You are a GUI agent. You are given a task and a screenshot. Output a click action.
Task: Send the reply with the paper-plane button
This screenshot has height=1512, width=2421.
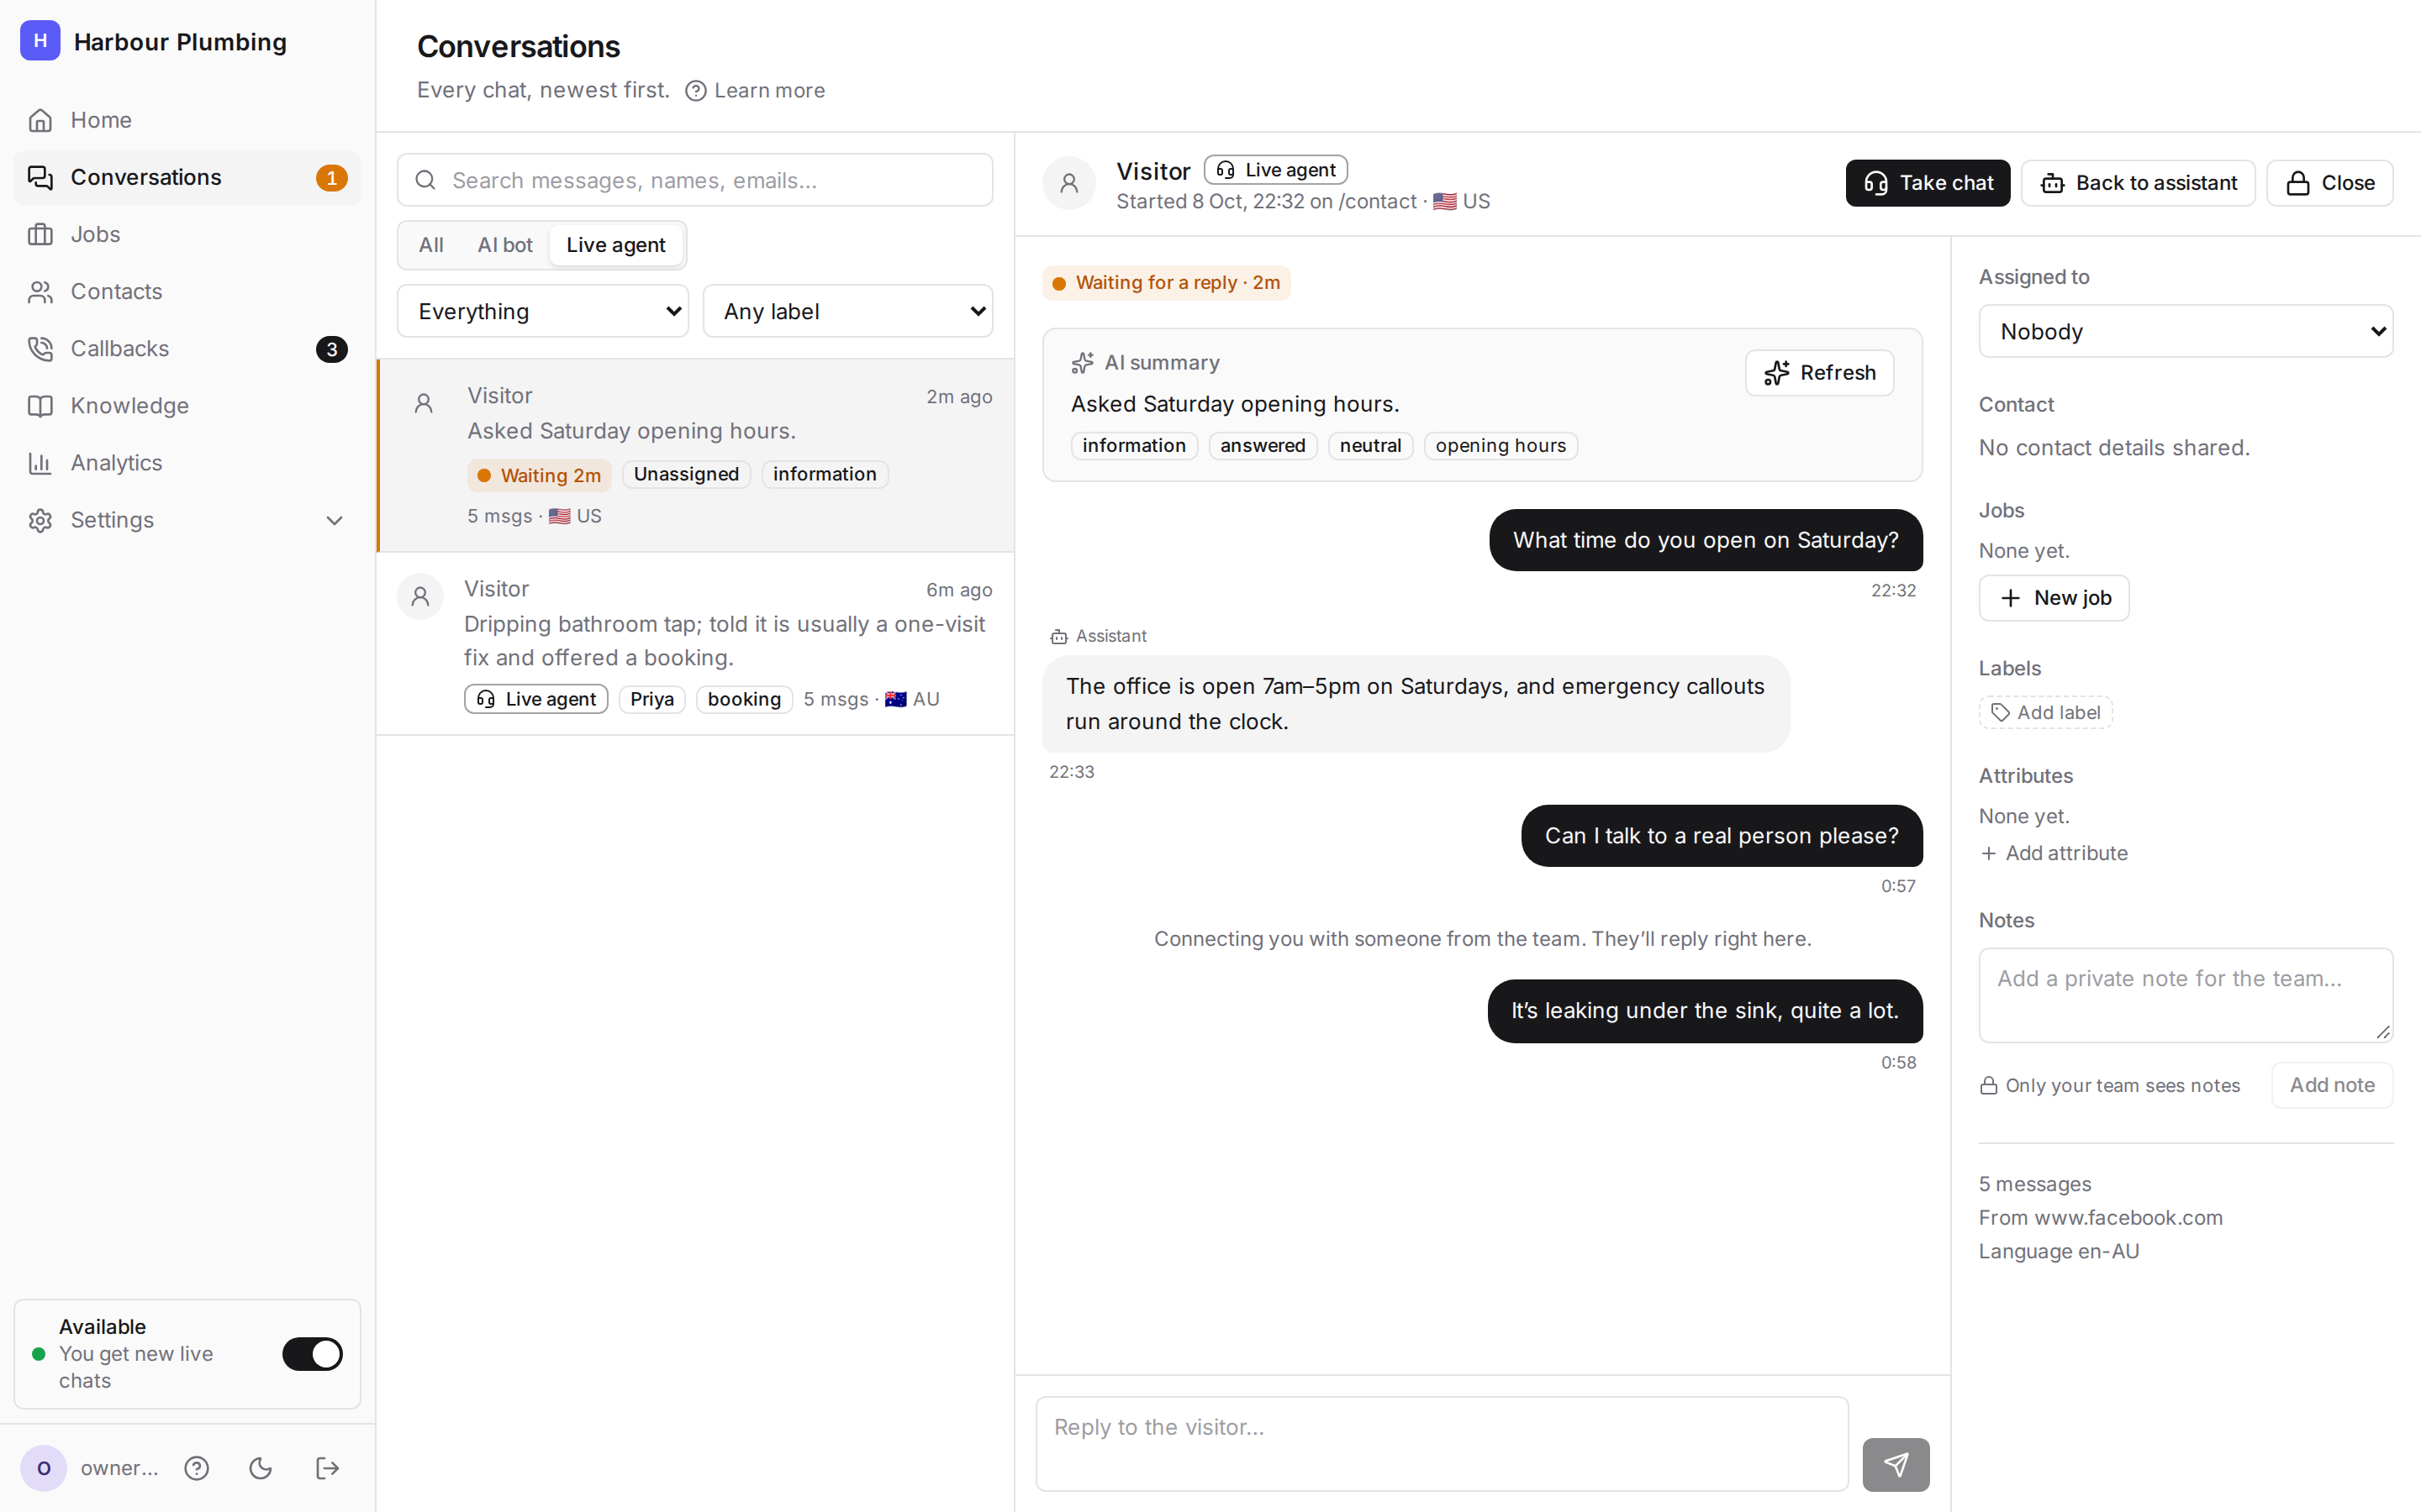1896,1464
